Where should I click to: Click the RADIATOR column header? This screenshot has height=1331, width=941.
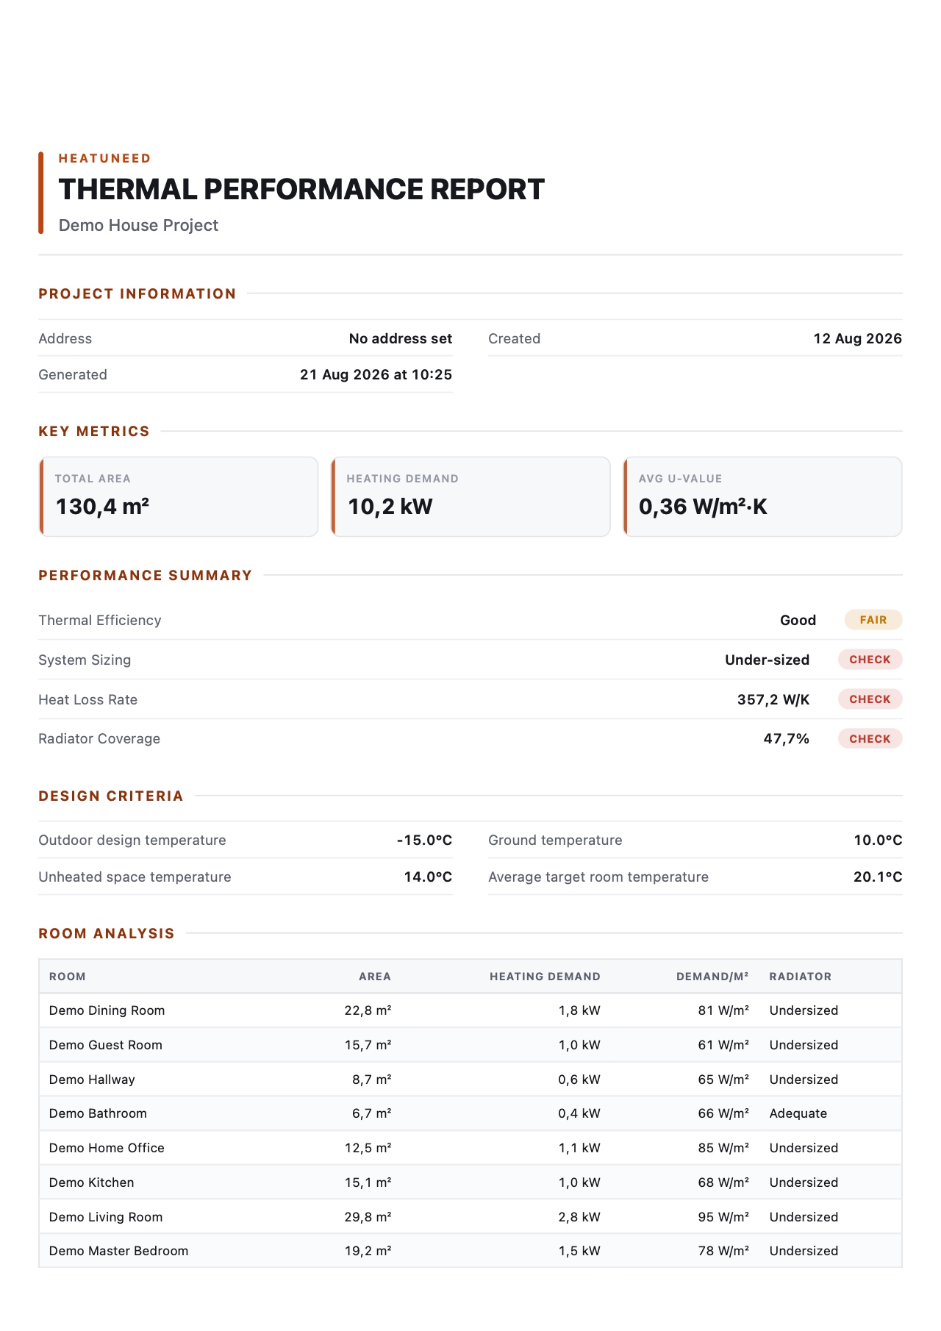click(x=801, y=977)
